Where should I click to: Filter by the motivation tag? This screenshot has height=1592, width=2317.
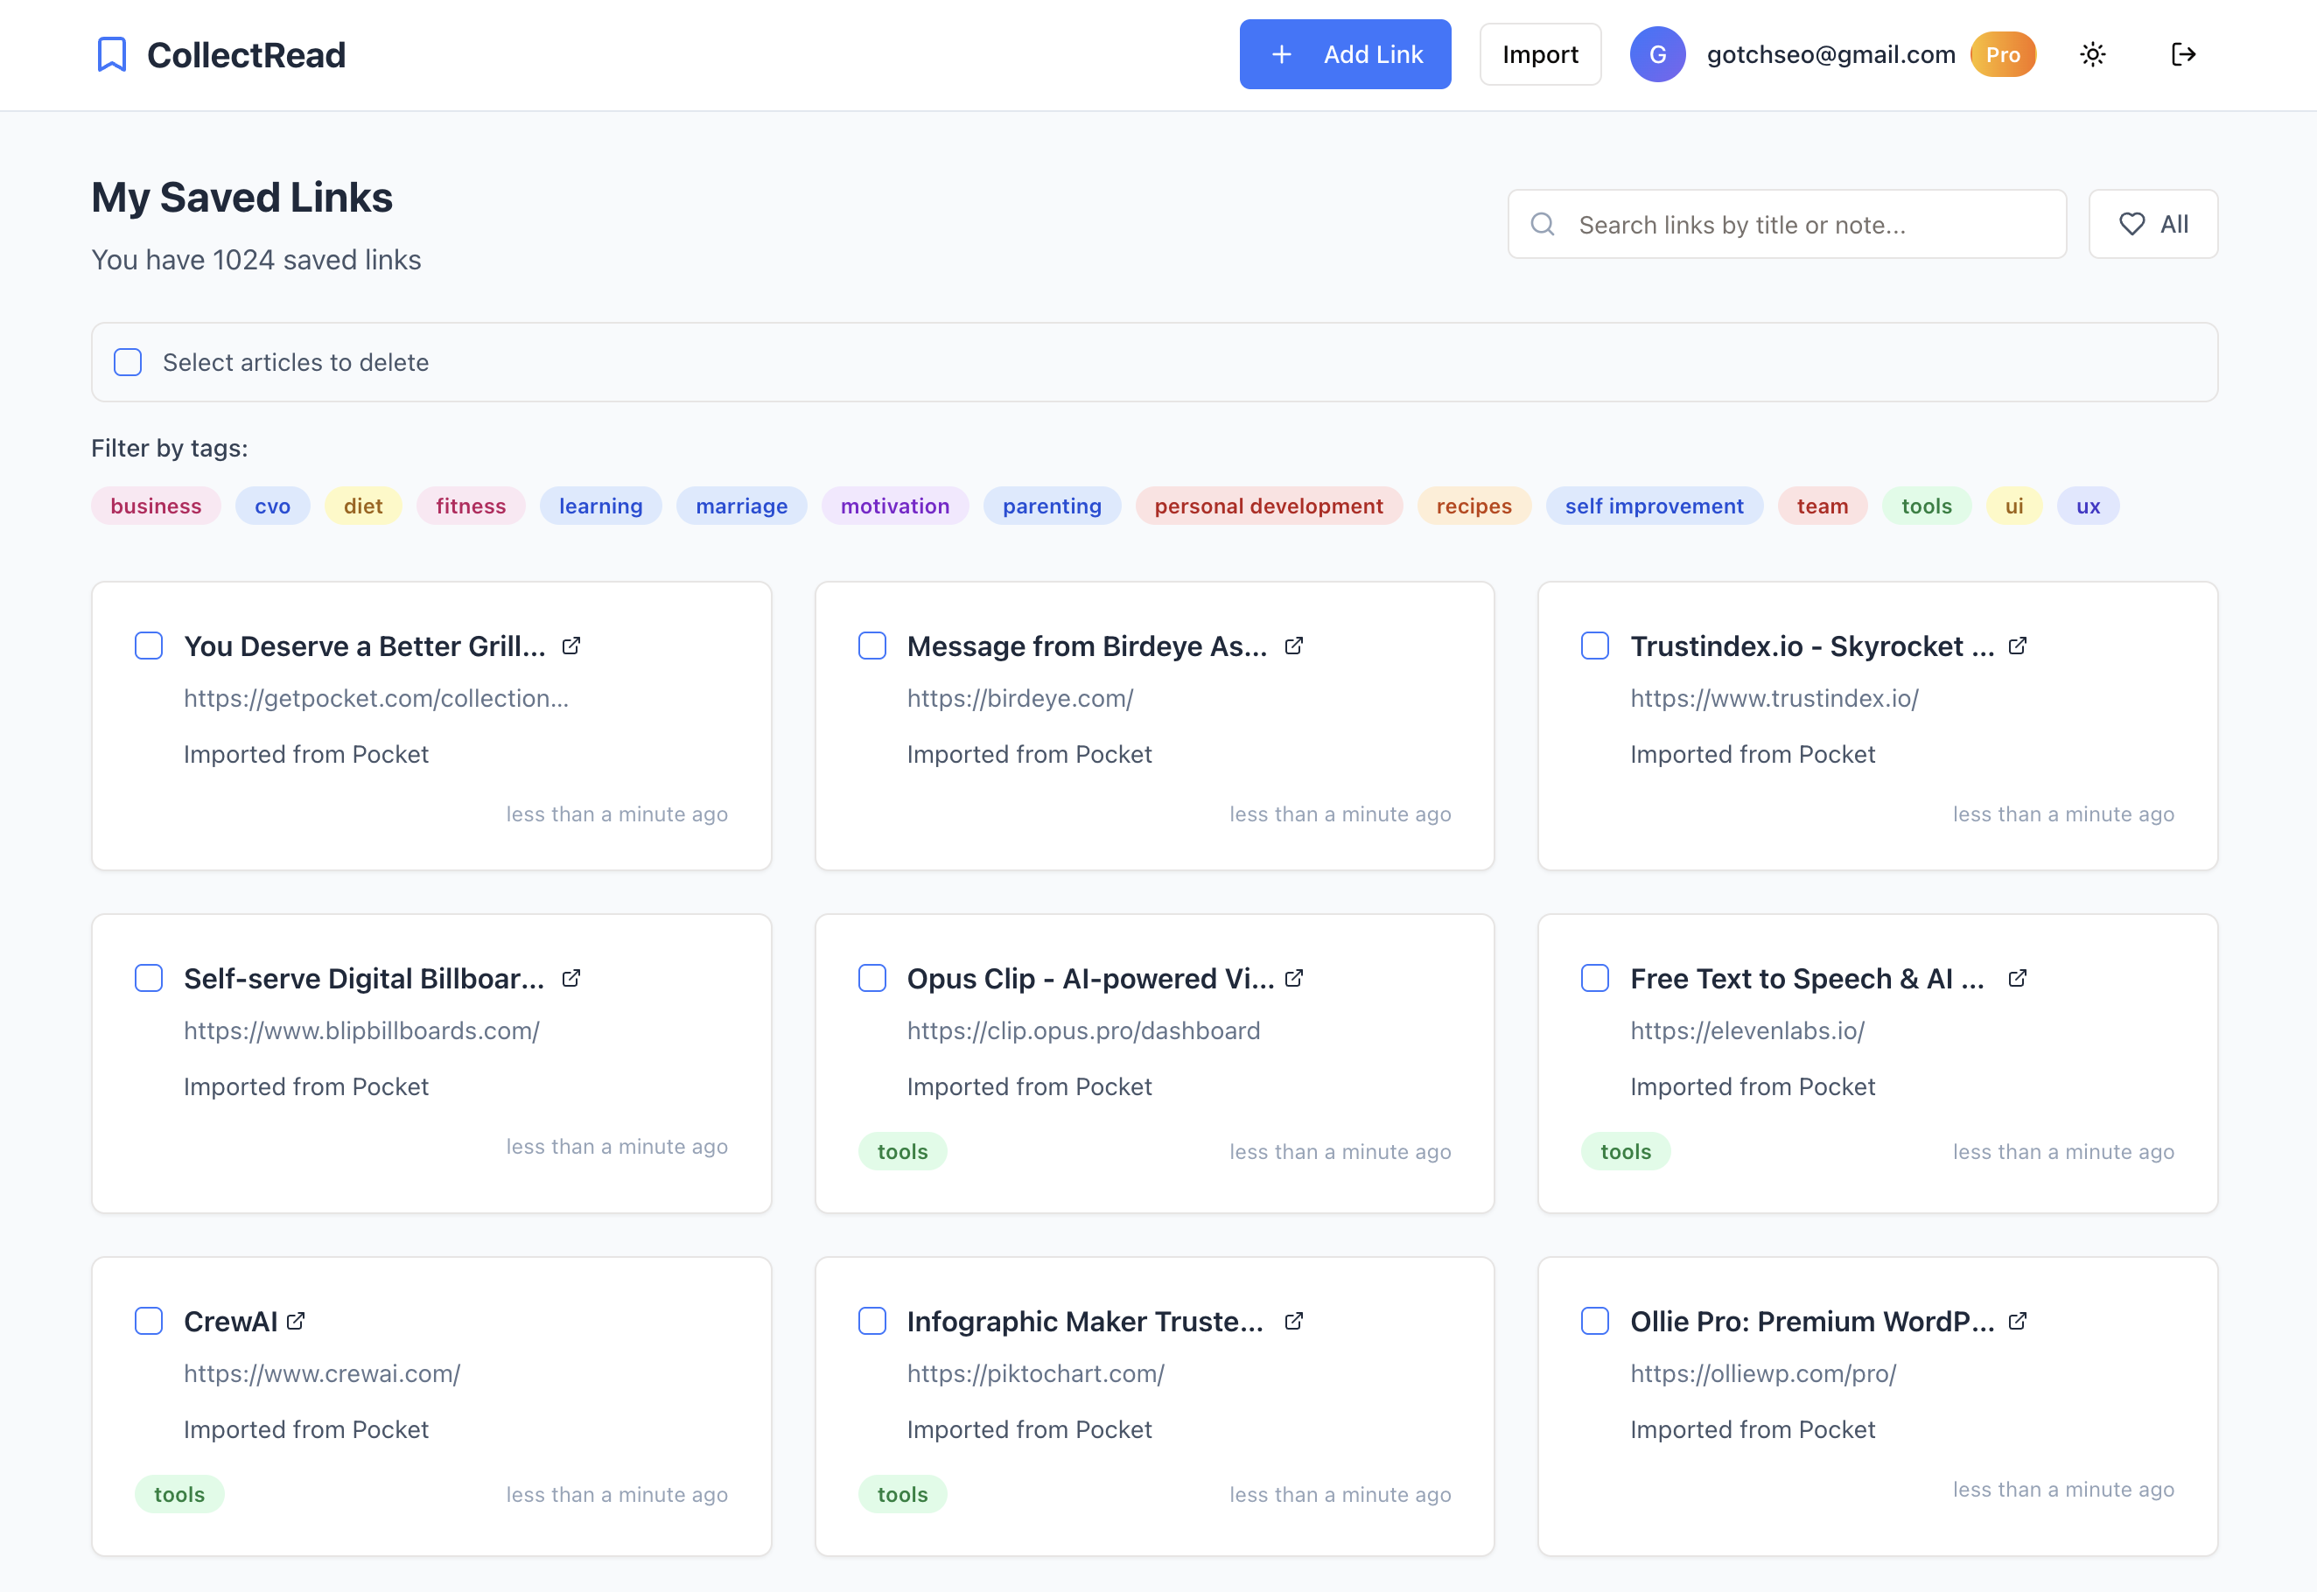tap(895, 506)
